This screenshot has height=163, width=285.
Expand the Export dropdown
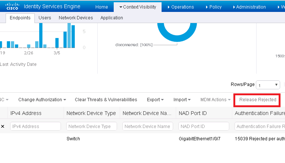point(155,100)
